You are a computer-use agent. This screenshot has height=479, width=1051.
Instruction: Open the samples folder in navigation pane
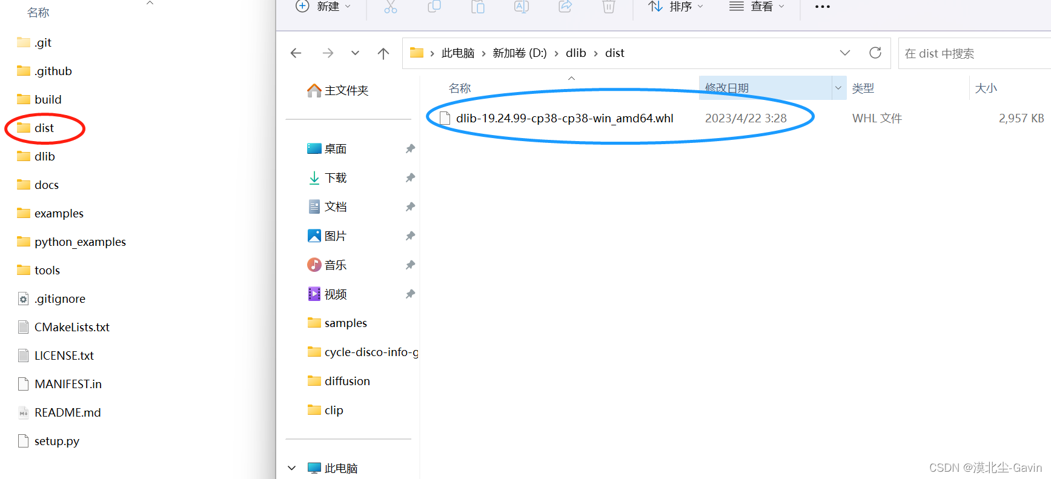click(337, 323)
